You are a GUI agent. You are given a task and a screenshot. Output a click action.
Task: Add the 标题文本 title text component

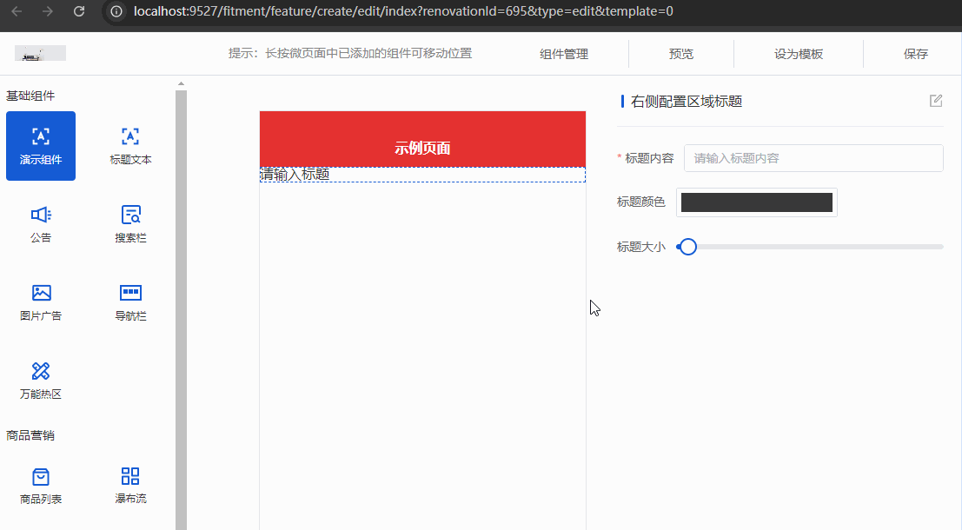click(130, 145)
